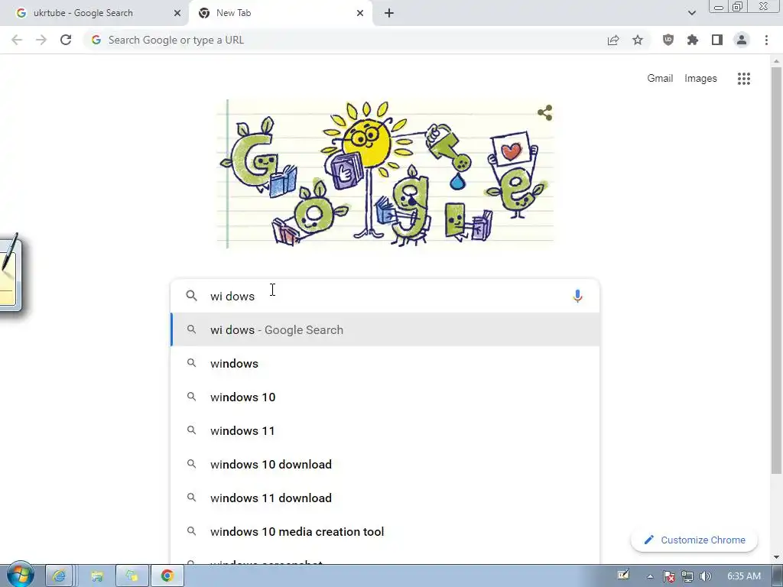Screen dimensions: 783x587
Task: Close the ukrtube Google Search tab
Action: coord(177,13)
